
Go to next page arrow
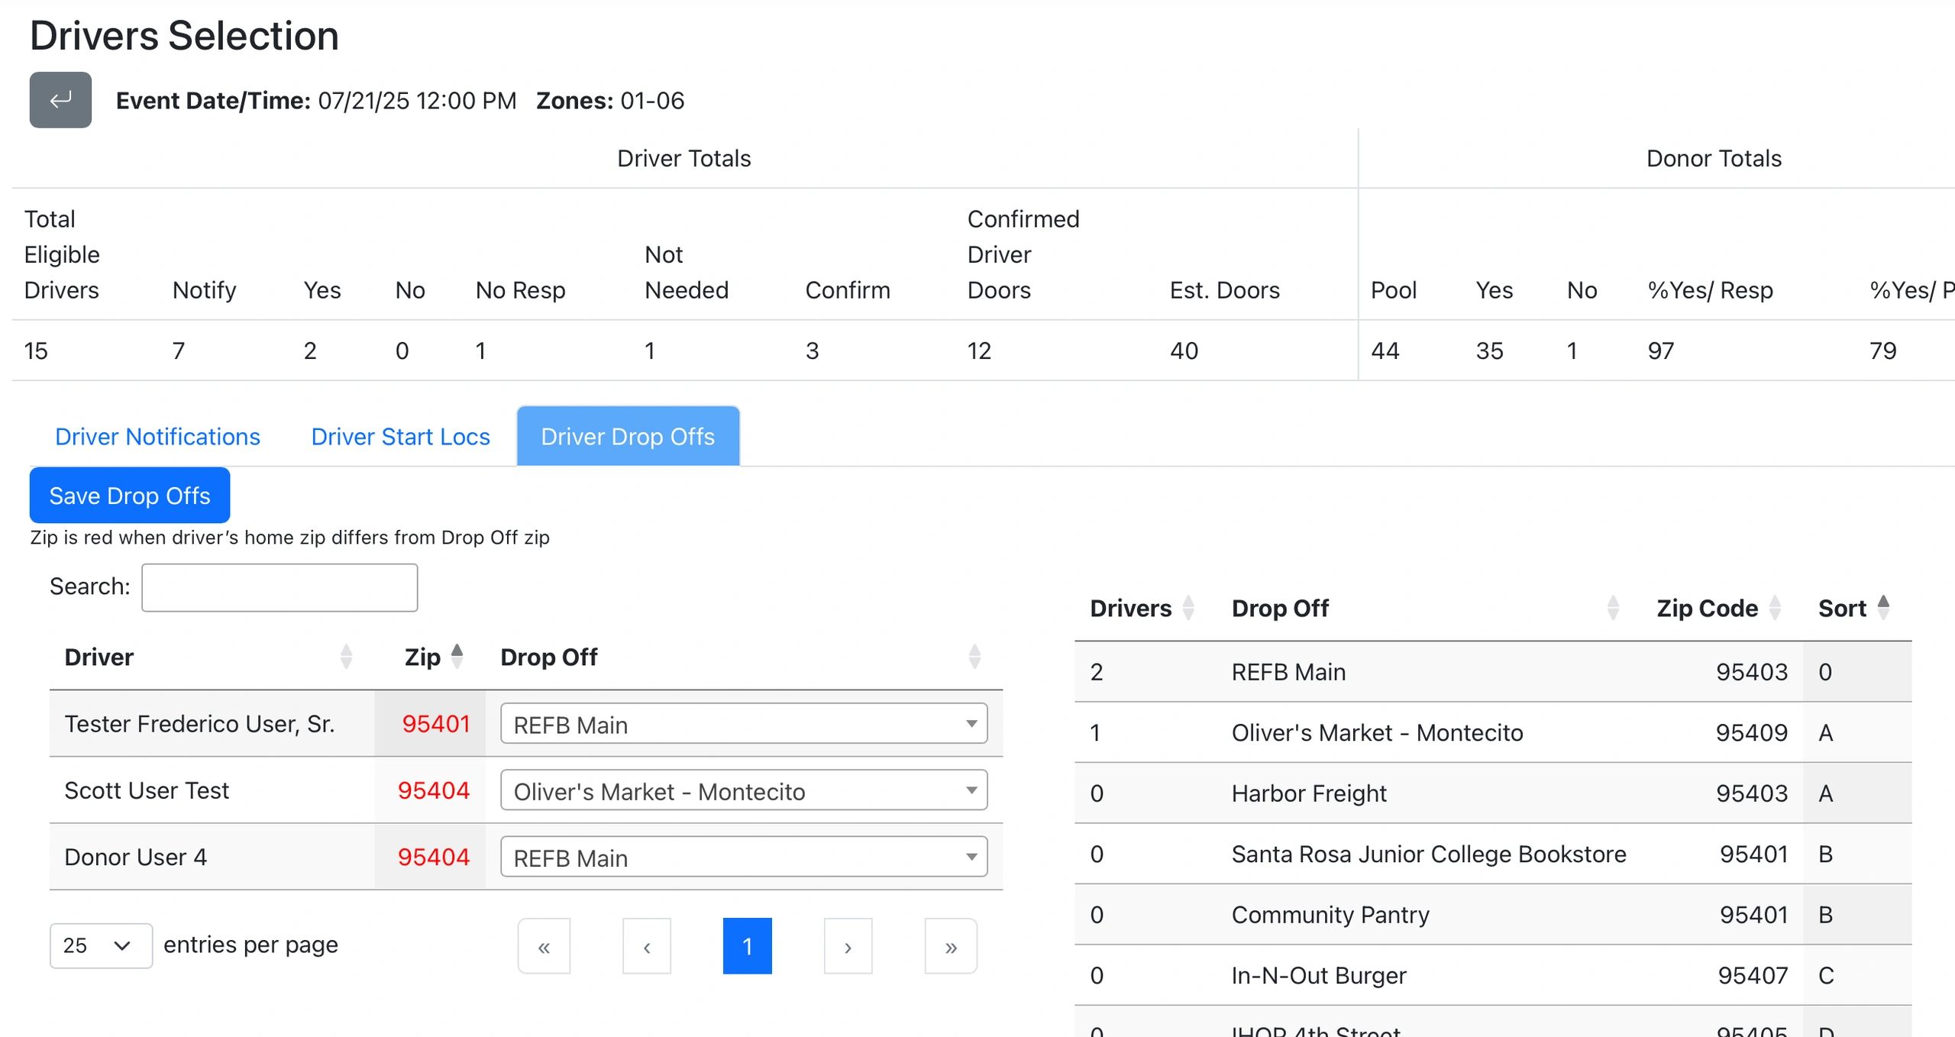(x=848, y=946)
